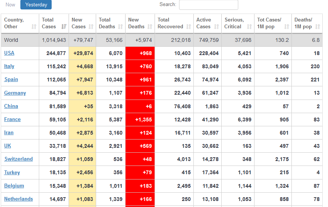
Task: Follow the Spain link
Action: click(11, 80)
